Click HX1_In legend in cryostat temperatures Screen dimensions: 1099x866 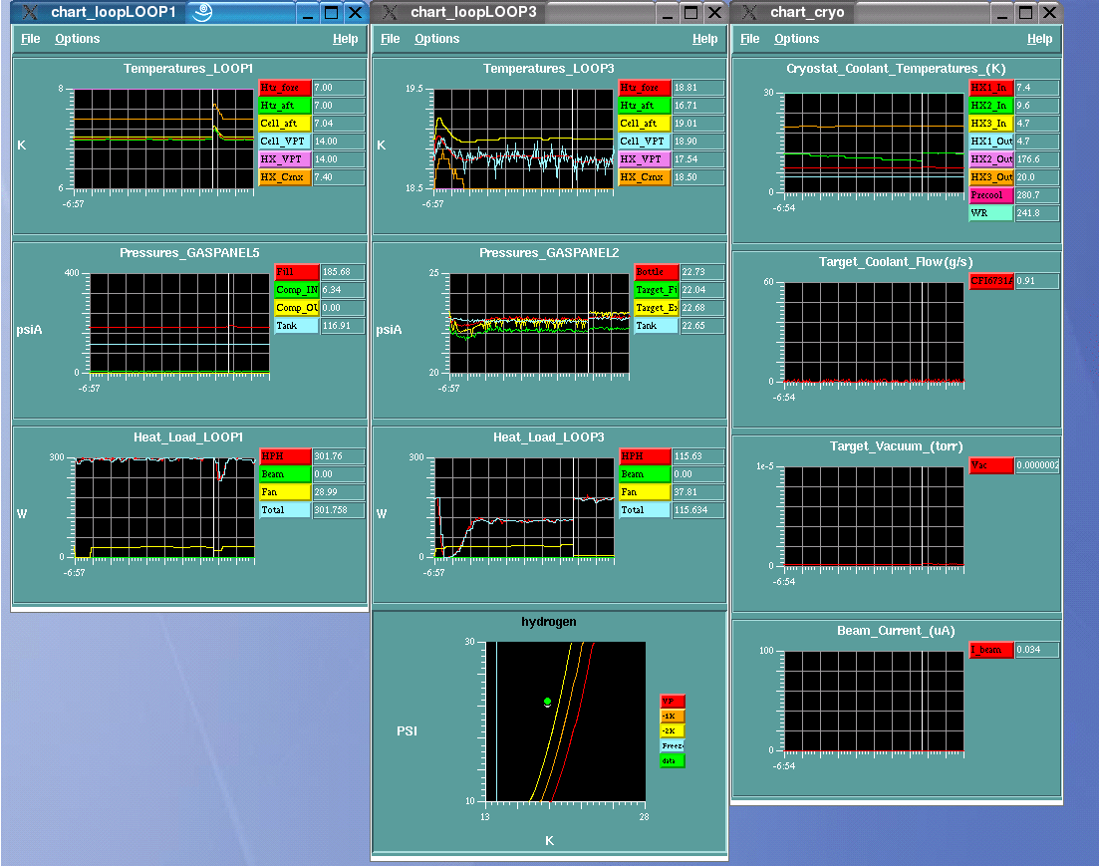(x=991, y=88)
